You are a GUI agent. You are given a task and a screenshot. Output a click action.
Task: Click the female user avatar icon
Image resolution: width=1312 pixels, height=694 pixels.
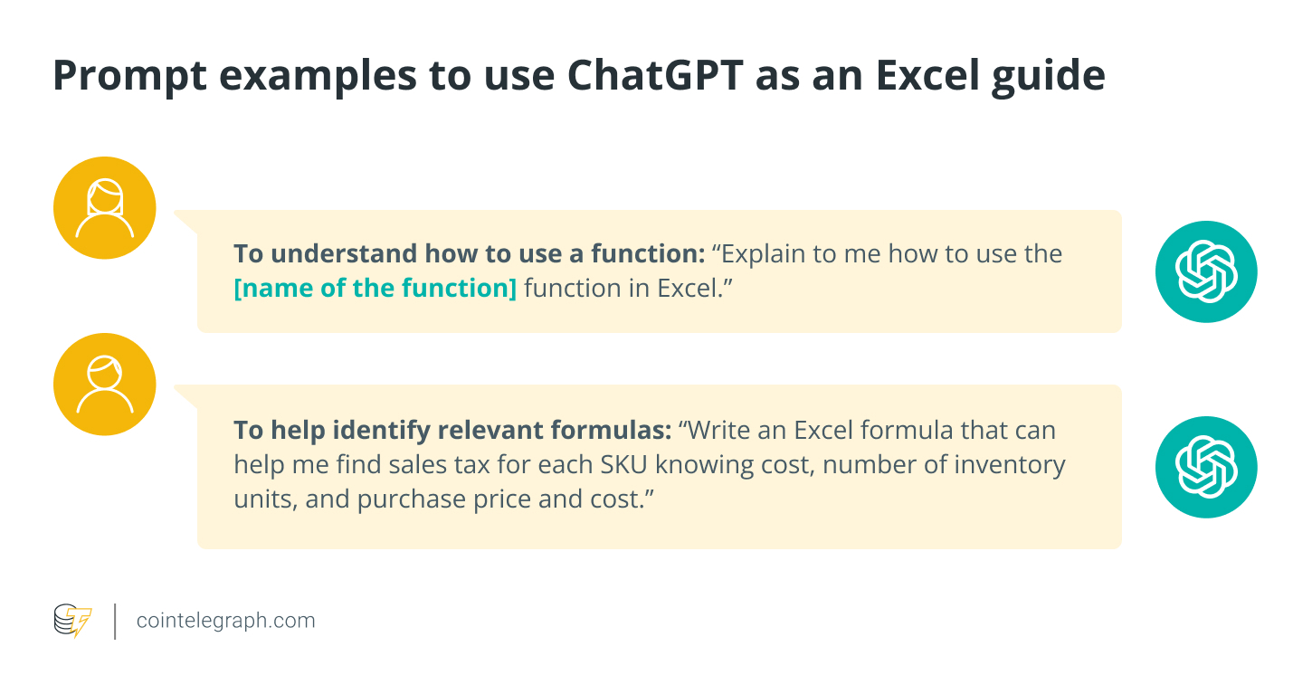[x=105, y=208]
